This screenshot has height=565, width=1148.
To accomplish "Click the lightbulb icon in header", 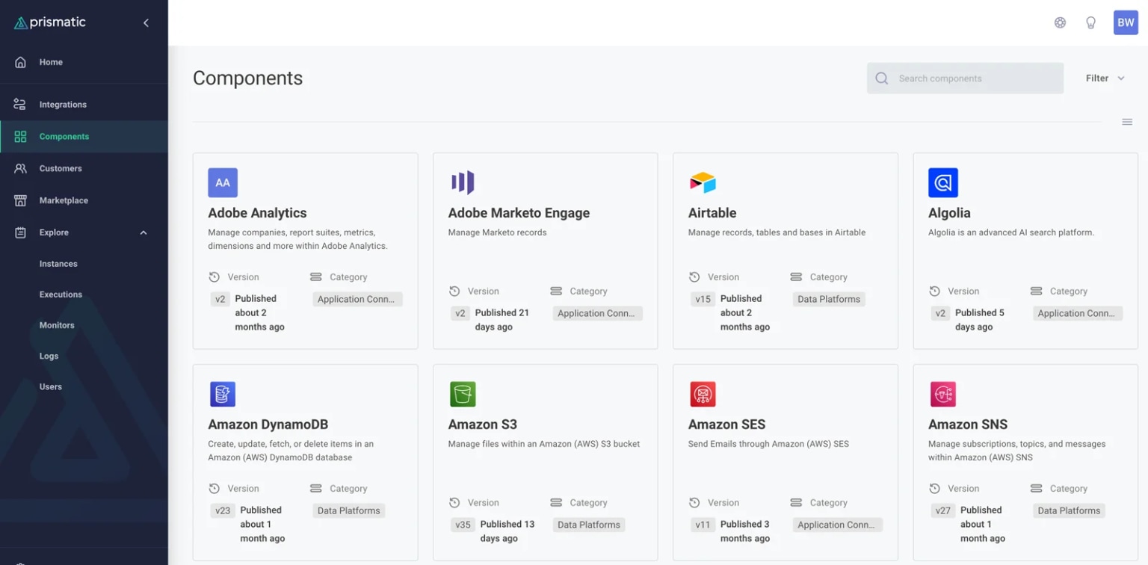I will click(x=1090, y=22).
